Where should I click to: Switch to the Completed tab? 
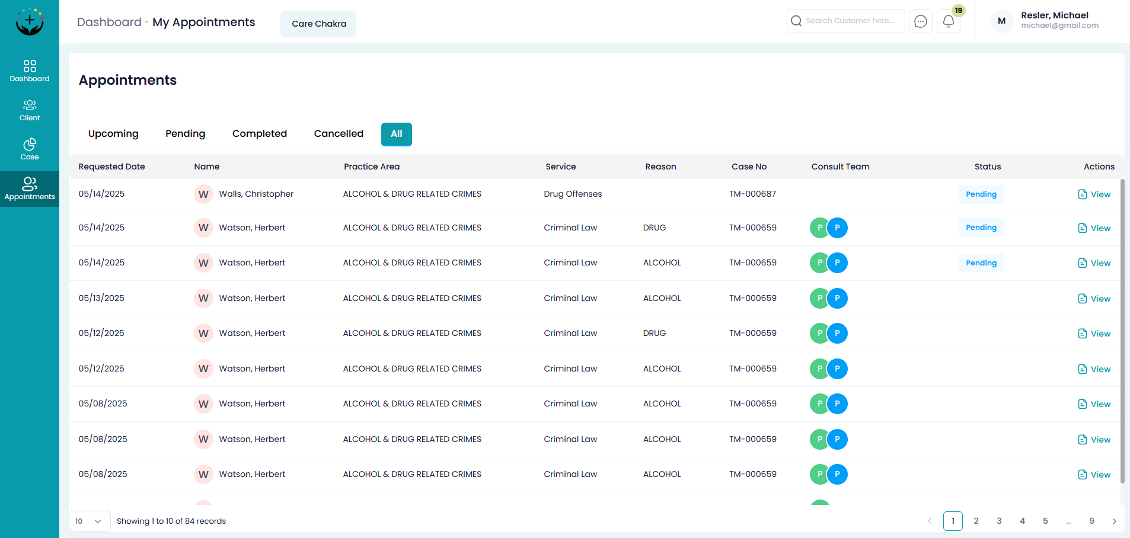[x=259, y=134]
